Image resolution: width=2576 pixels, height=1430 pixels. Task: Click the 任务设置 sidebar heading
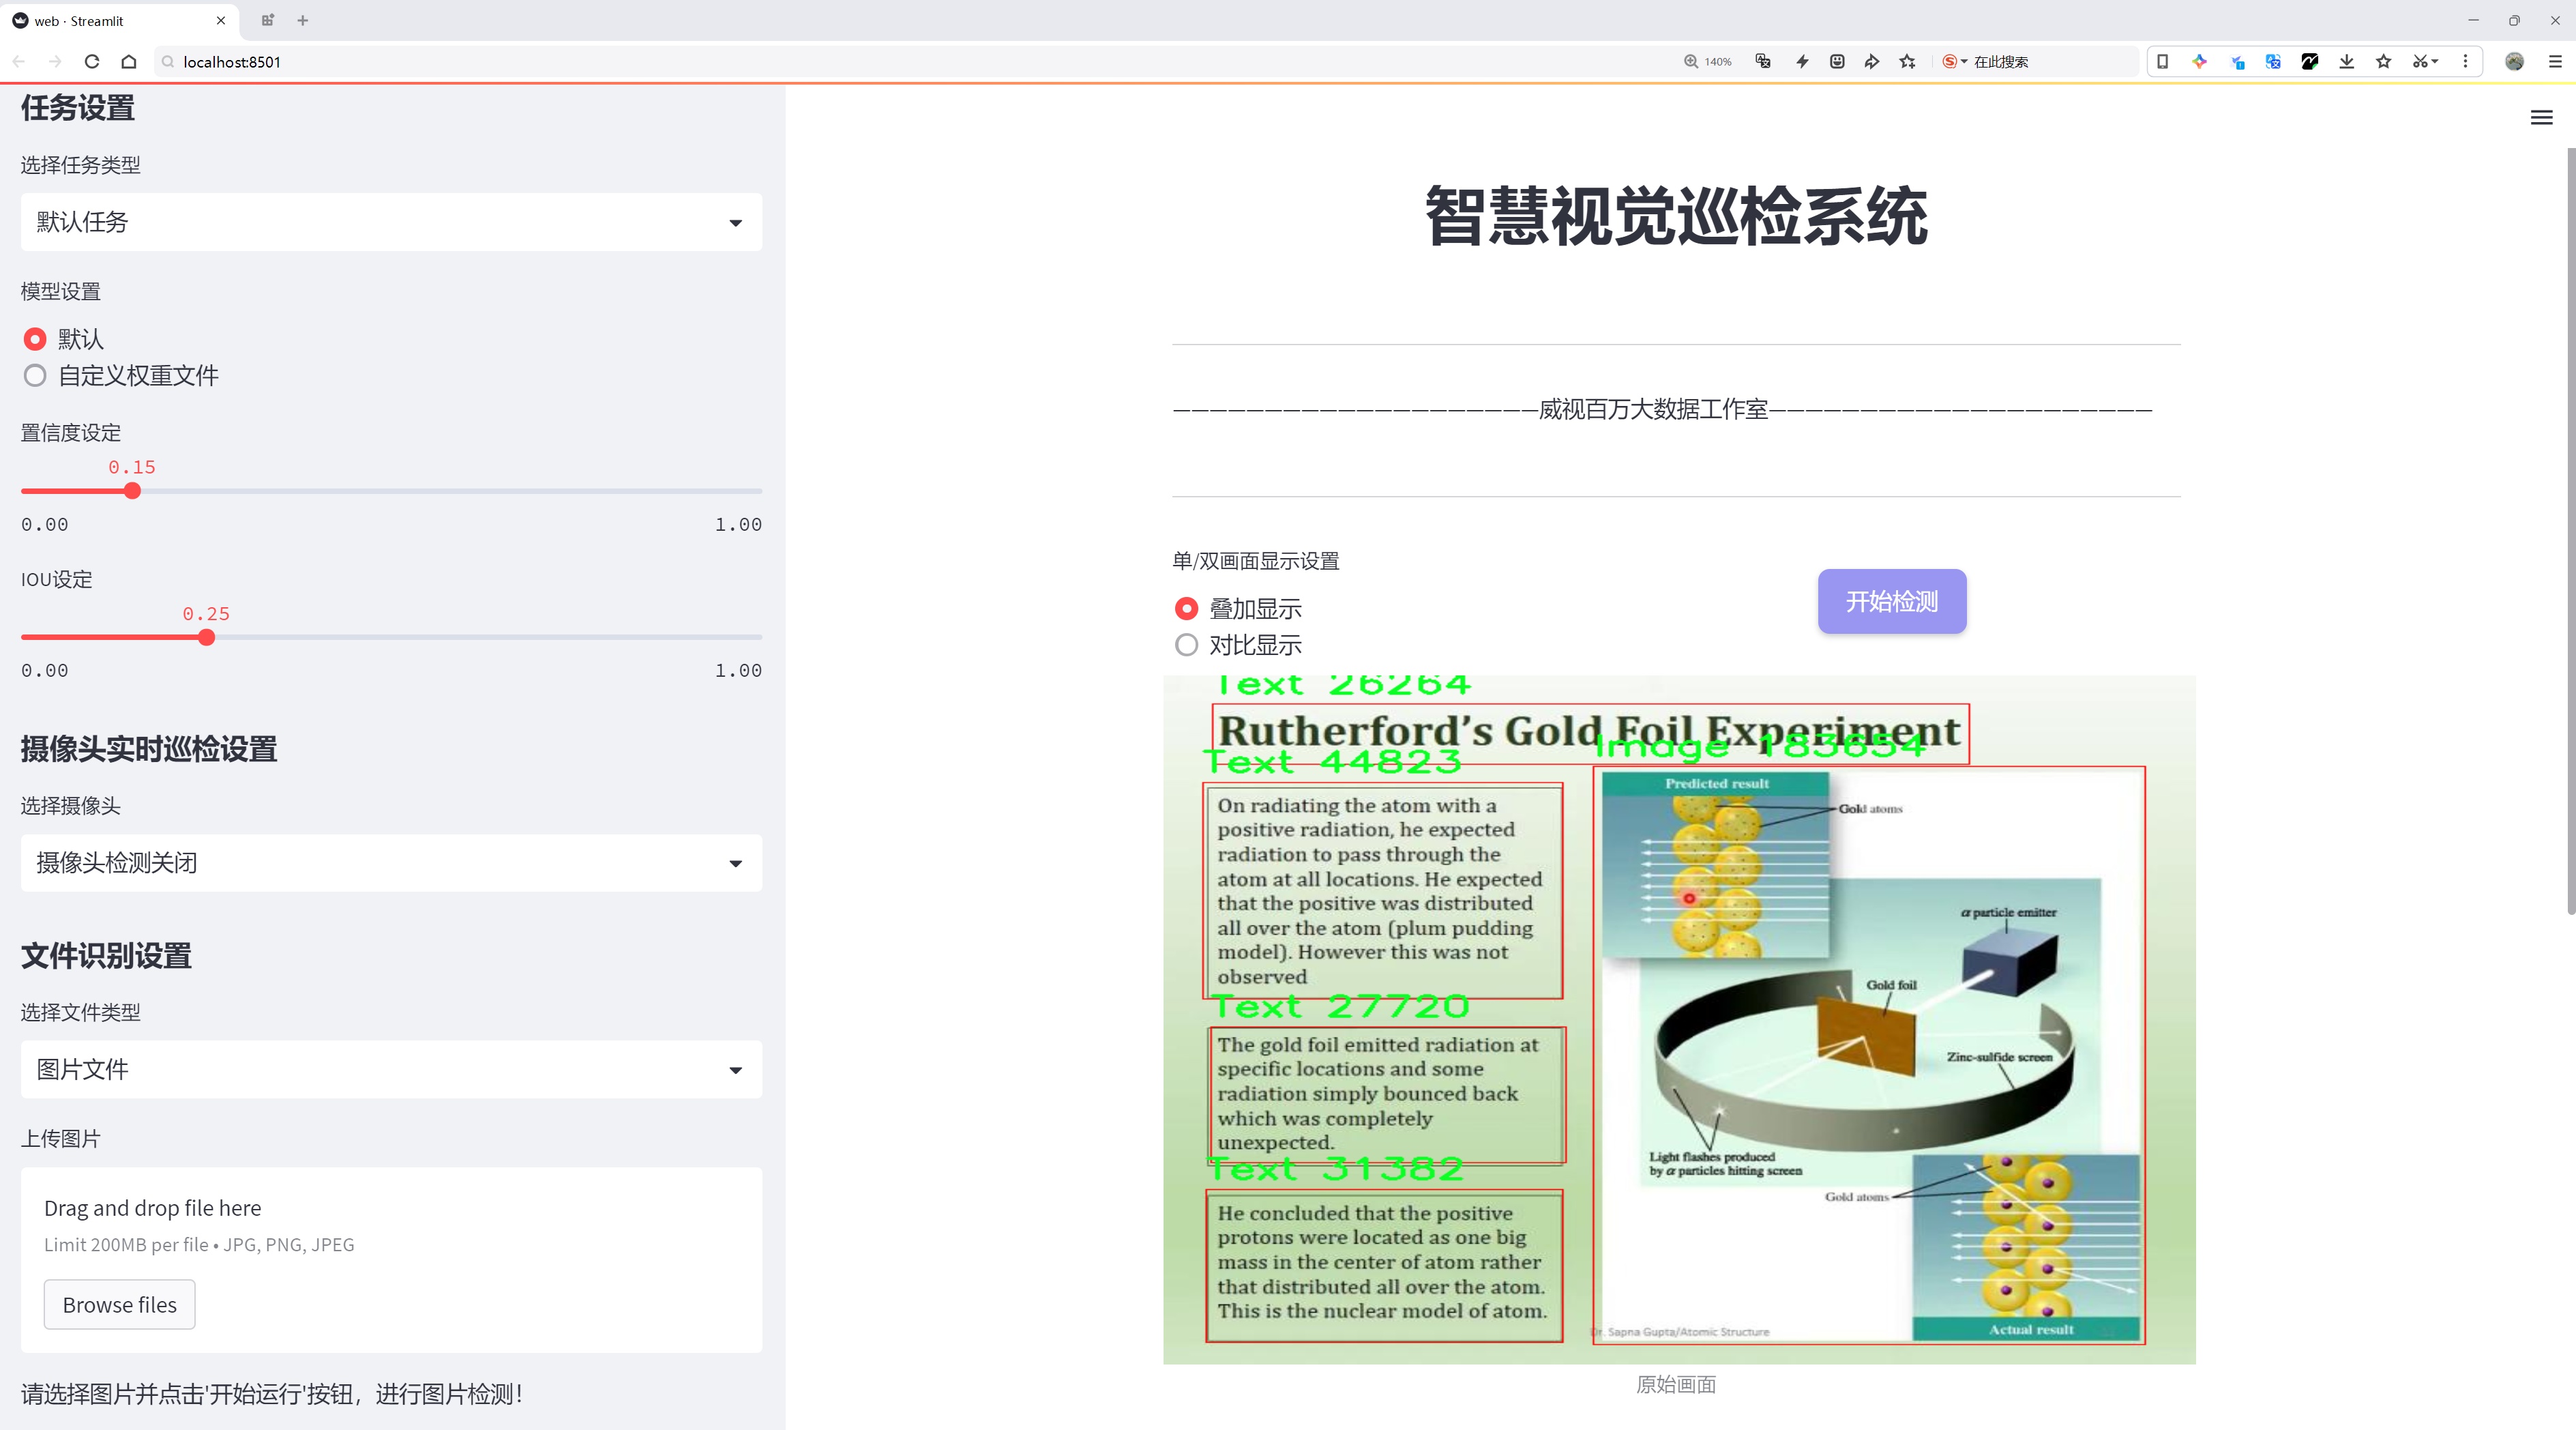coord(78,108)
